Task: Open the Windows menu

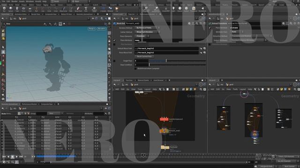Action: (30, 1)
